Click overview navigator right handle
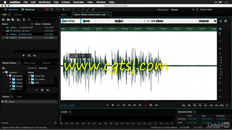 coord(81,21)
